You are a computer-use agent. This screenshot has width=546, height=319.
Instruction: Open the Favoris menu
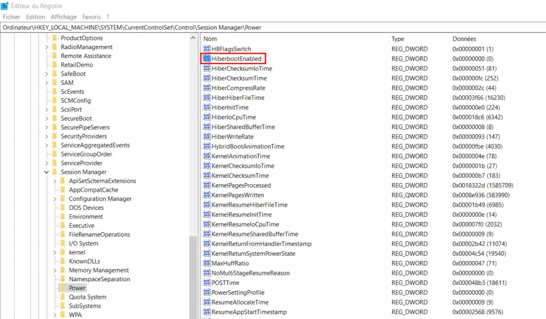click(x=92, y=17)
